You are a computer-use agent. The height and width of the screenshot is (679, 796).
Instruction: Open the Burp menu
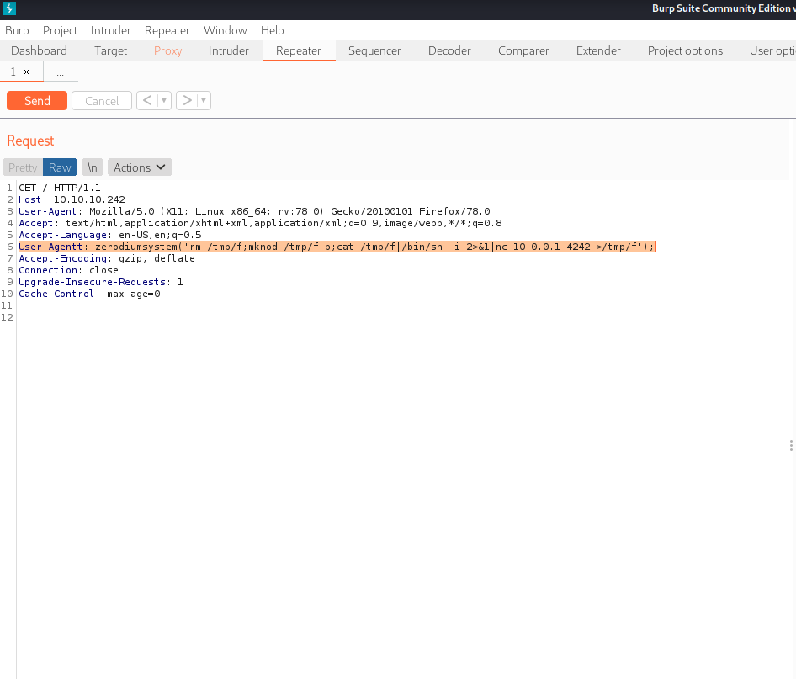[17, 30]
